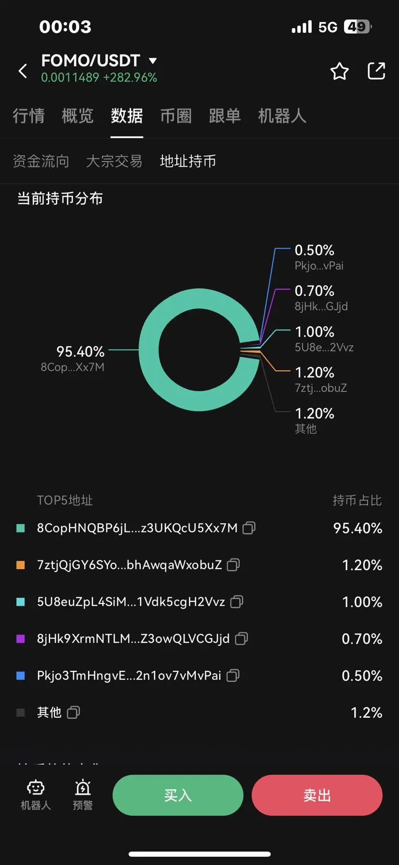Viewport: 399px width, 865px height.
Task: Expand the FOMO/USDT pair dropdown arrow
Action: click(153, 61)
